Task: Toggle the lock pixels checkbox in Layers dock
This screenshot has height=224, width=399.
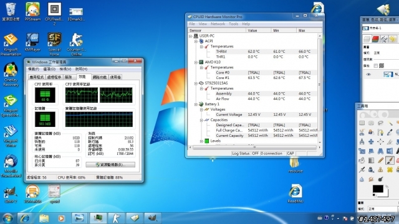Action: (x=375, y=66)
